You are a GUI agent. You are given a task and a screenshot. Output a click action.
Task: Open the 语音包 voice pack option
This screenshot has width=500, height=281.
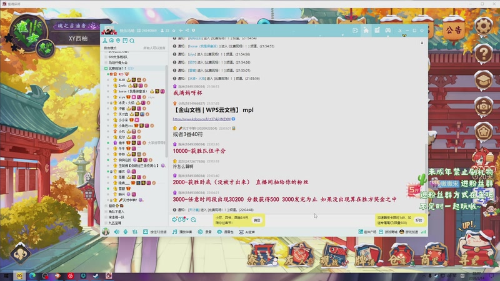tap(225, 232)
